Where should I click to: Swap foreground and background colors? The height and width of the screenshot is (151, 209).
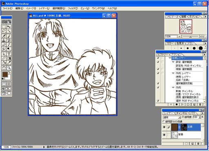point(9,72)
